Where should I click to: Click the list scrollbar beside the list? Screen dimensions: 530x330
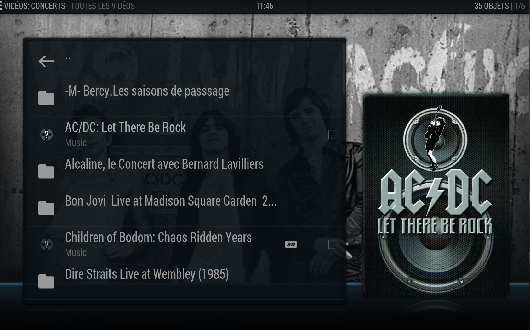pyautogui.click(x=344, y=68)
